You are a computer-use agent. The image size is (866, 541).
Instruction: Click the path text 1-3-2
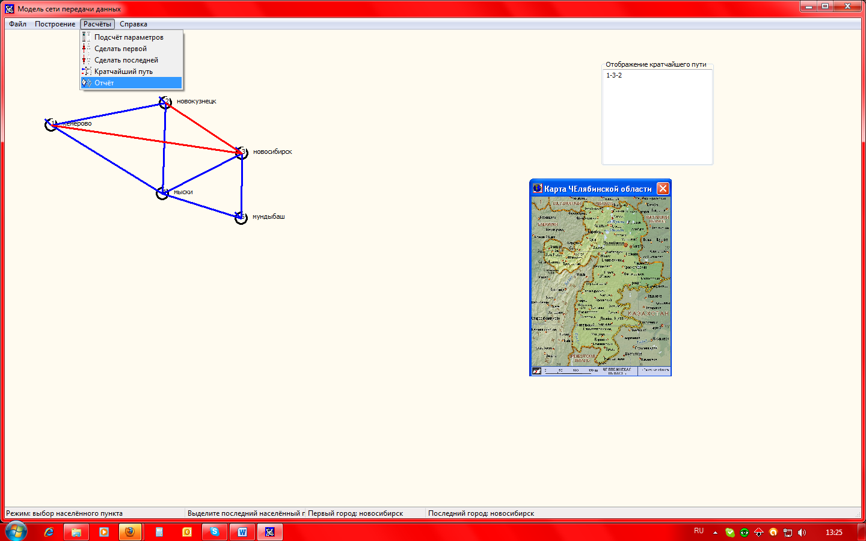tap(614, 75)
